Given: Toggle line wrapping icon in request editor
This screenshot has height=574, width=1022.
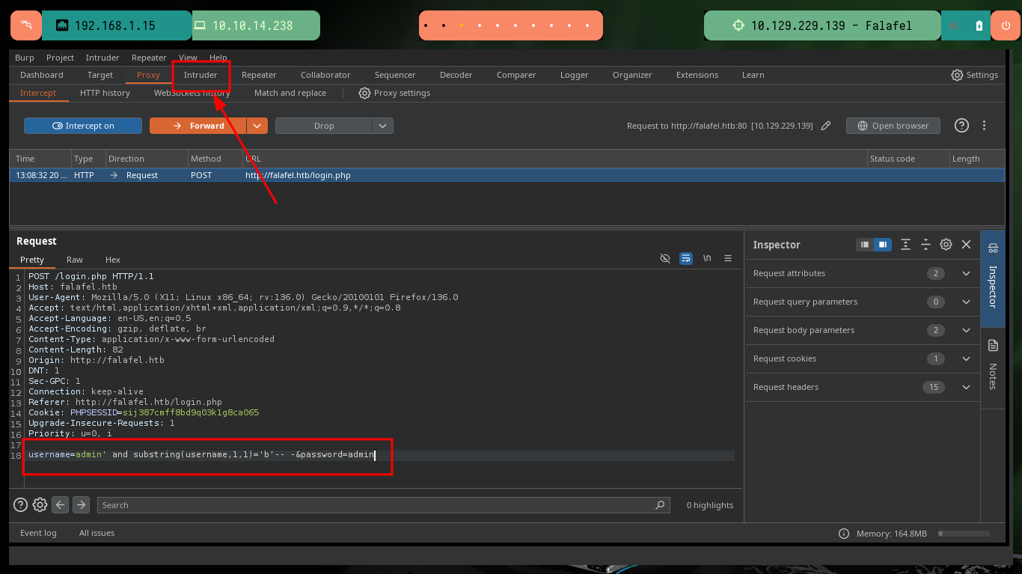Looking at the screenshot, I should click(686, 258).
